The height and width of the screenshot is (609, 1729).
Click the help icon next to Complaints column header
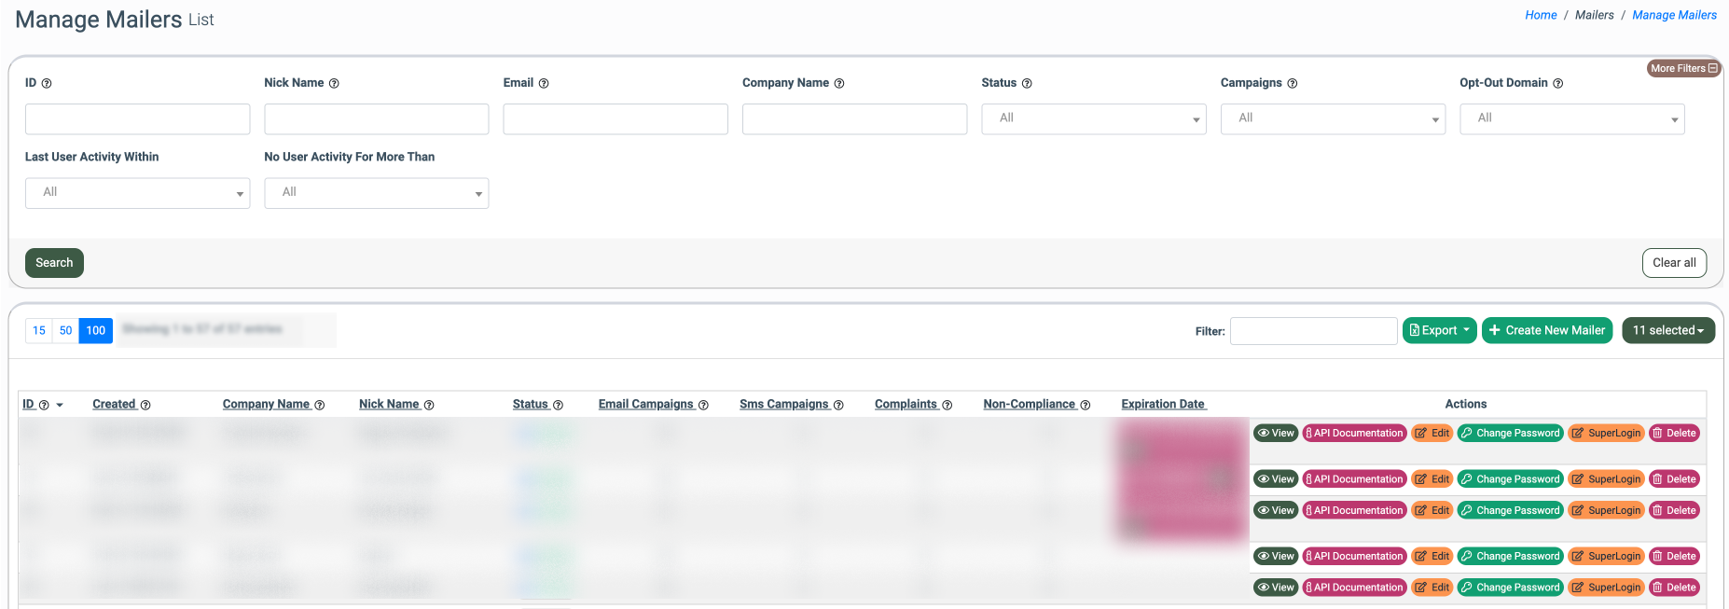(947, 406)
